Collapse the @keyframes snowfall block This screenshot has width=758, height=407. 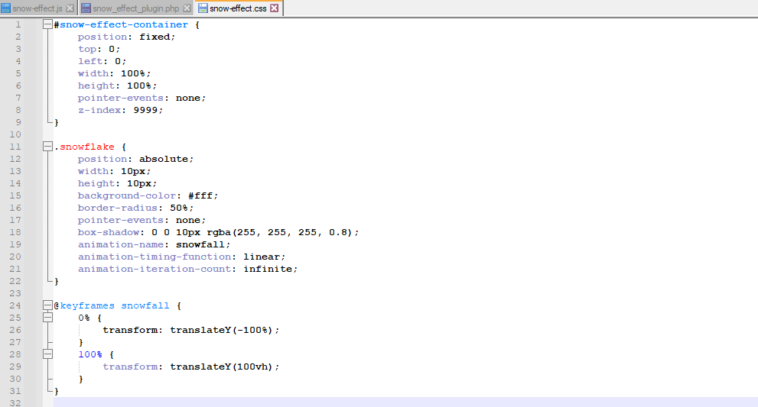click(x=48, y=305)
